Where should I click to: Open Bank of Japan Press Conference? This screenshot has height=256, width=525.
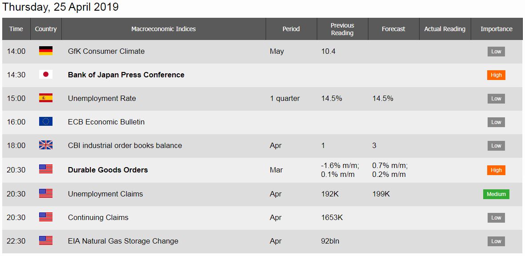[126, 75]
